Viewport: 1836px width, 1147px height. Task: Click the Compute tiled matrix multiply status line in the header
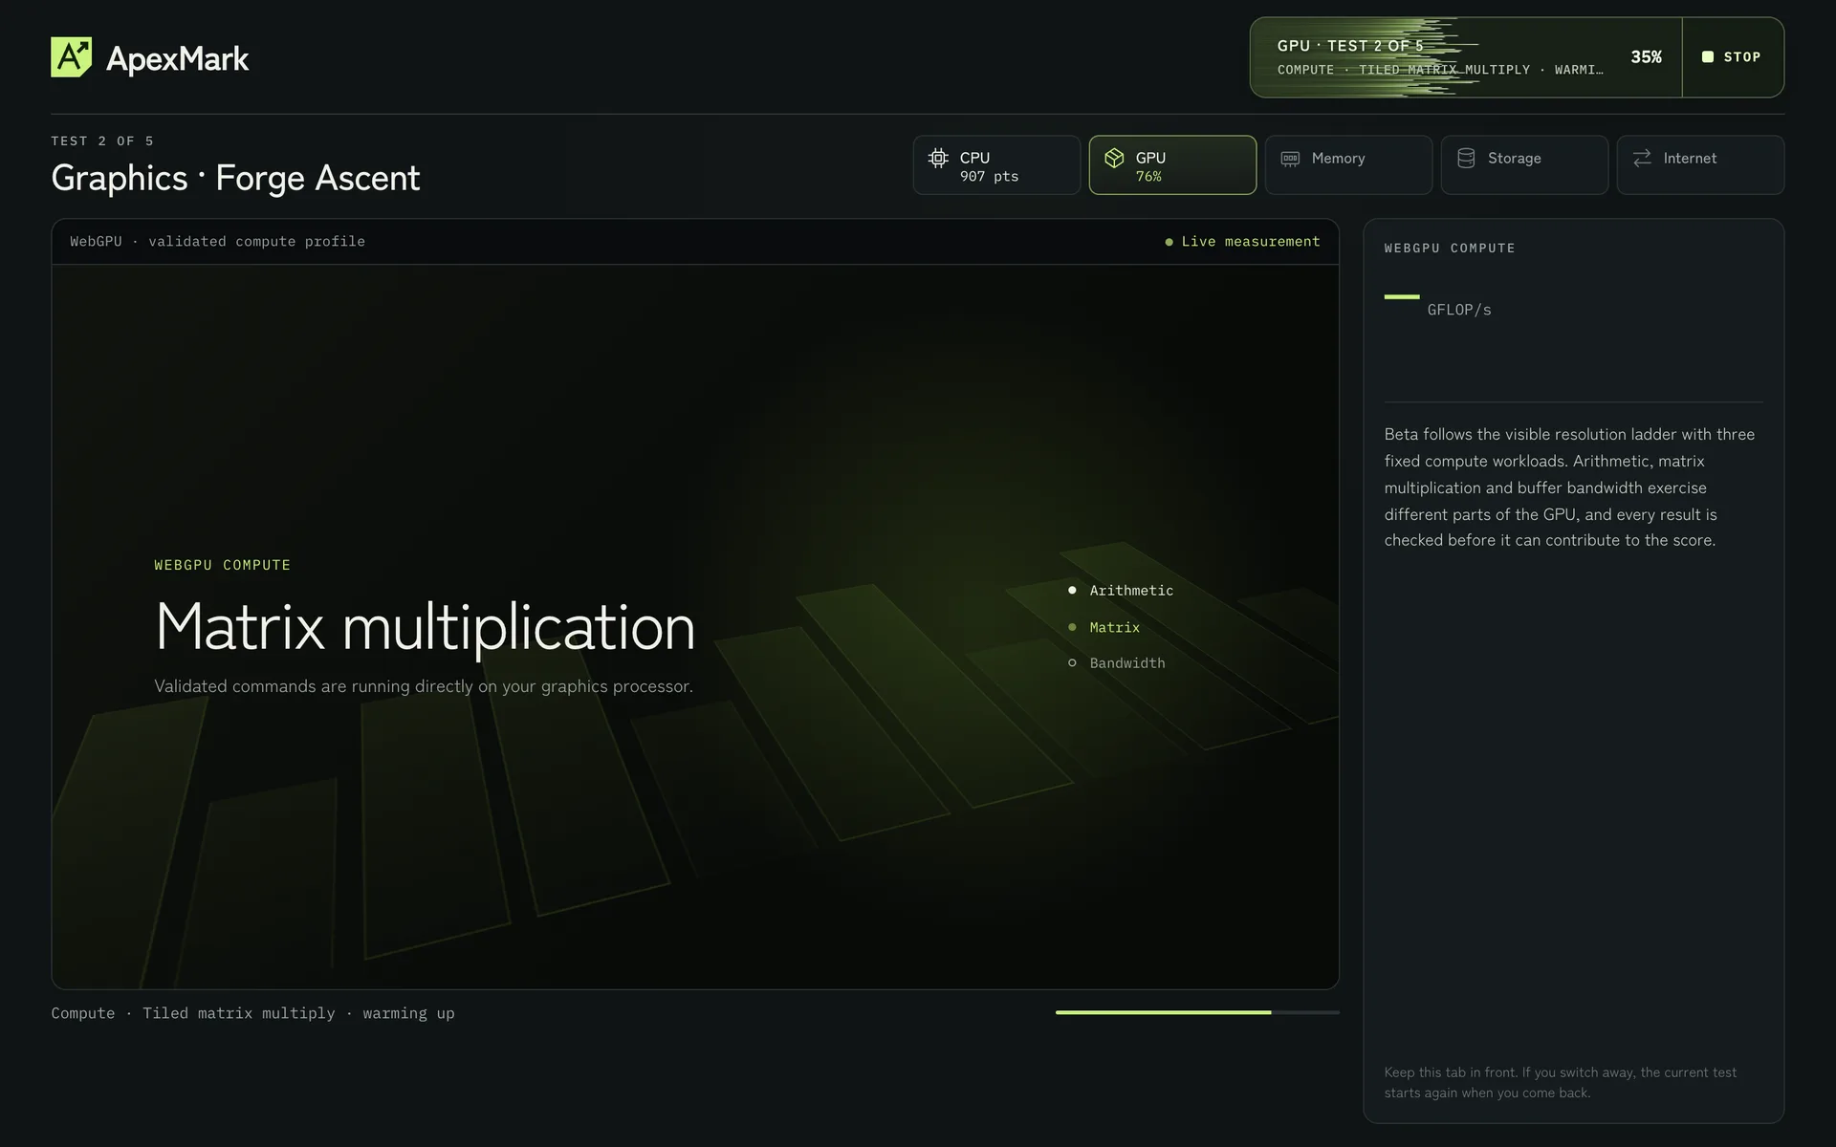(1440, 70)
